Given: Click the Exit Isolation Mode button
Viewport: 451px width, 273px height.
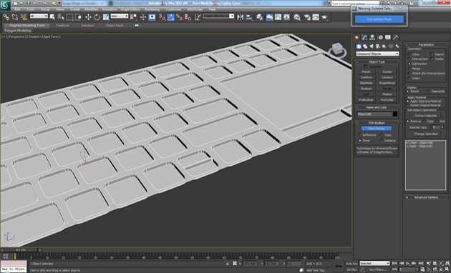Looking at the screenshot, I should tap(379, 19).
